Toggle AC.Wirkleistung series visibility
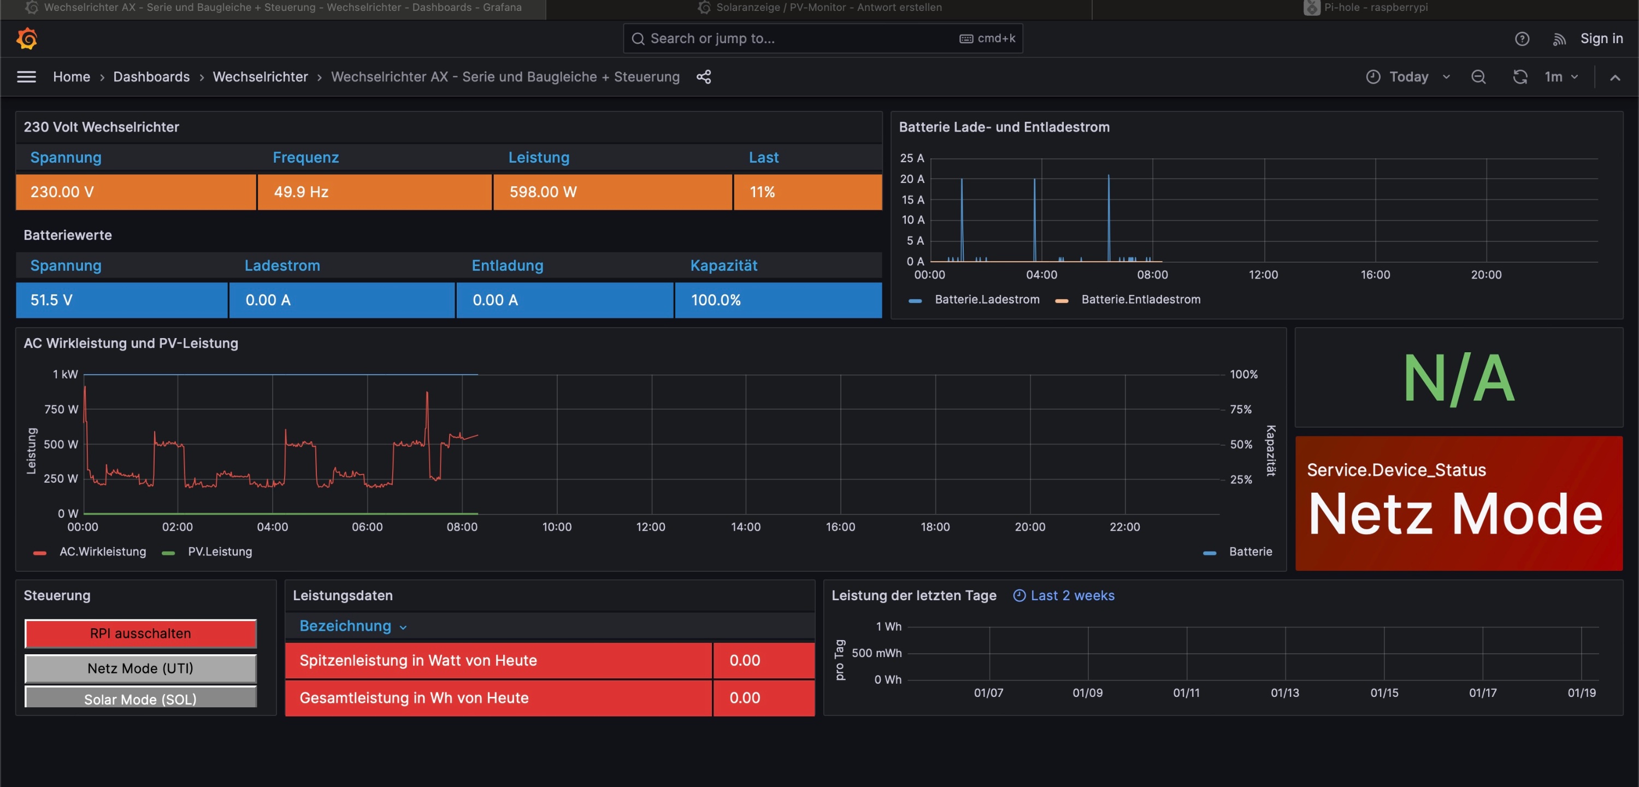 tap(103, 552)
